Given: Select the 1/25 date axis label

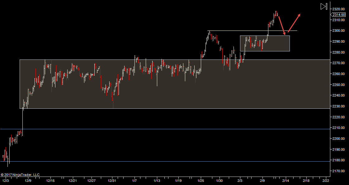Looking at the screenshot, I should (201, 181).
